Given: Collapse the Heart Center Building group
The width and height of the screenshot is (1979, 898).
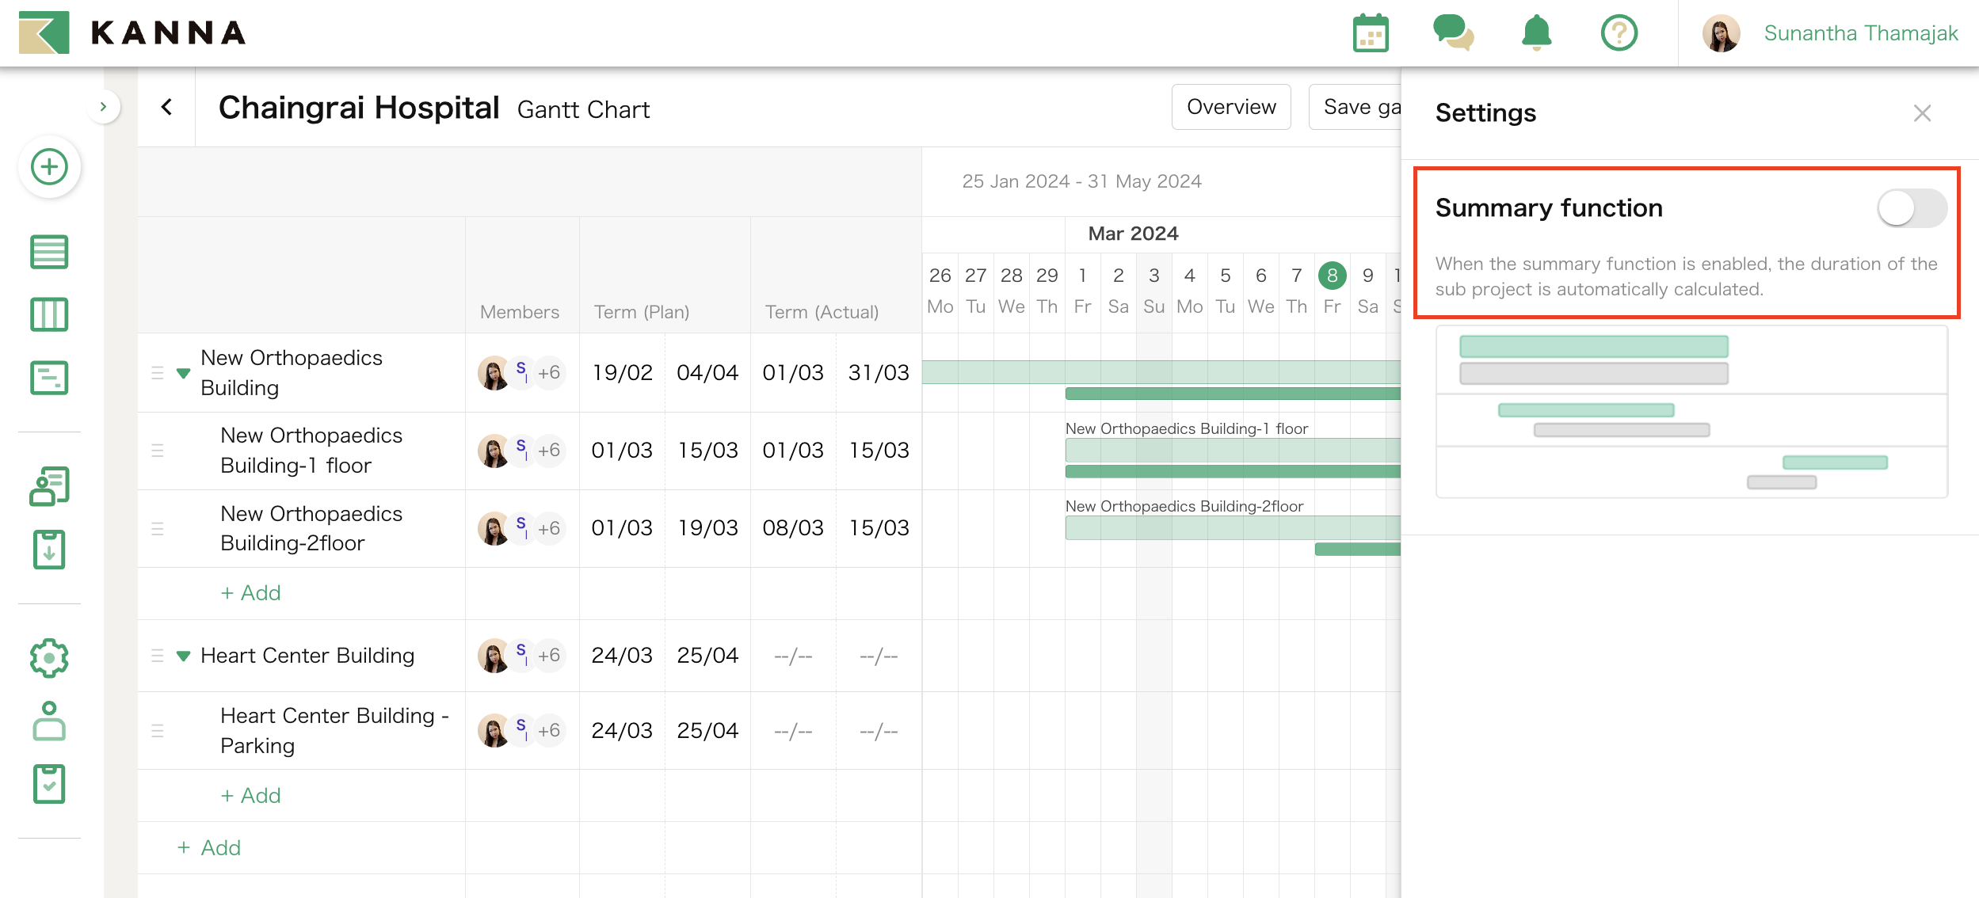Looking at the screenshot, I should coord(183,655).
